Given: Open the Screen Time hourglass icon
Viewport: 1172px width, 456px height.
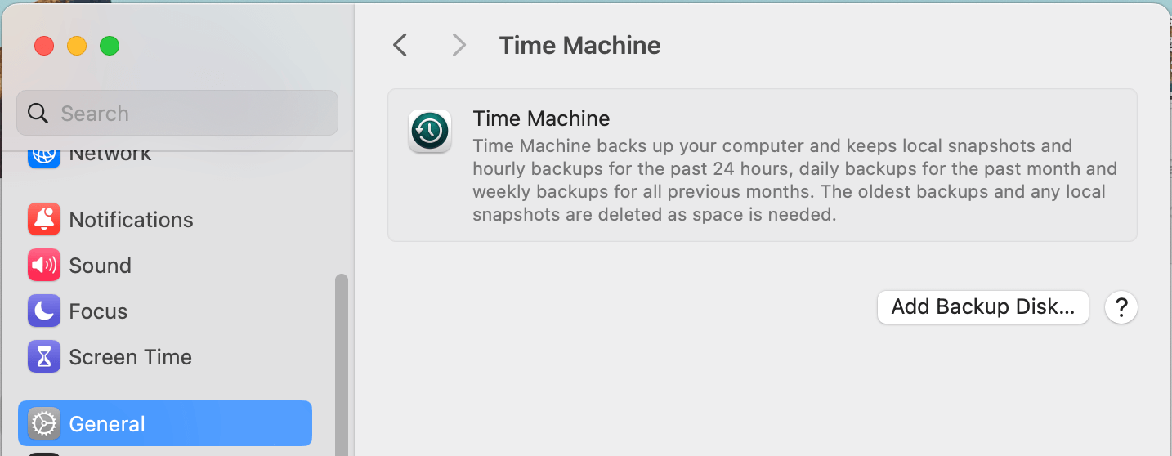Looking at the screenshot, I should (44, 356).
